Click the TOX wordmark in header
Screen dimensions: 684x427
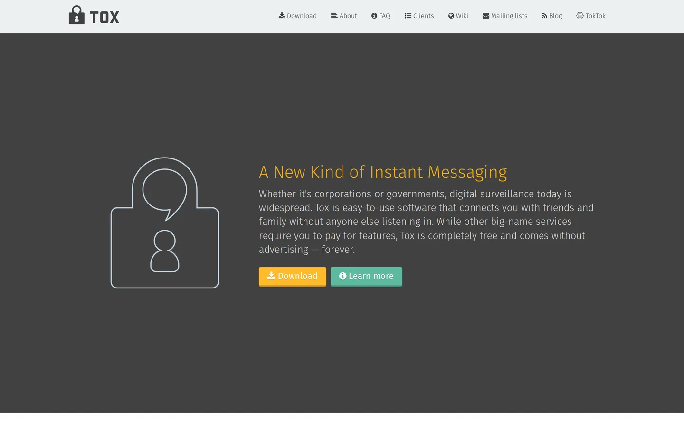tap(104, 18)
